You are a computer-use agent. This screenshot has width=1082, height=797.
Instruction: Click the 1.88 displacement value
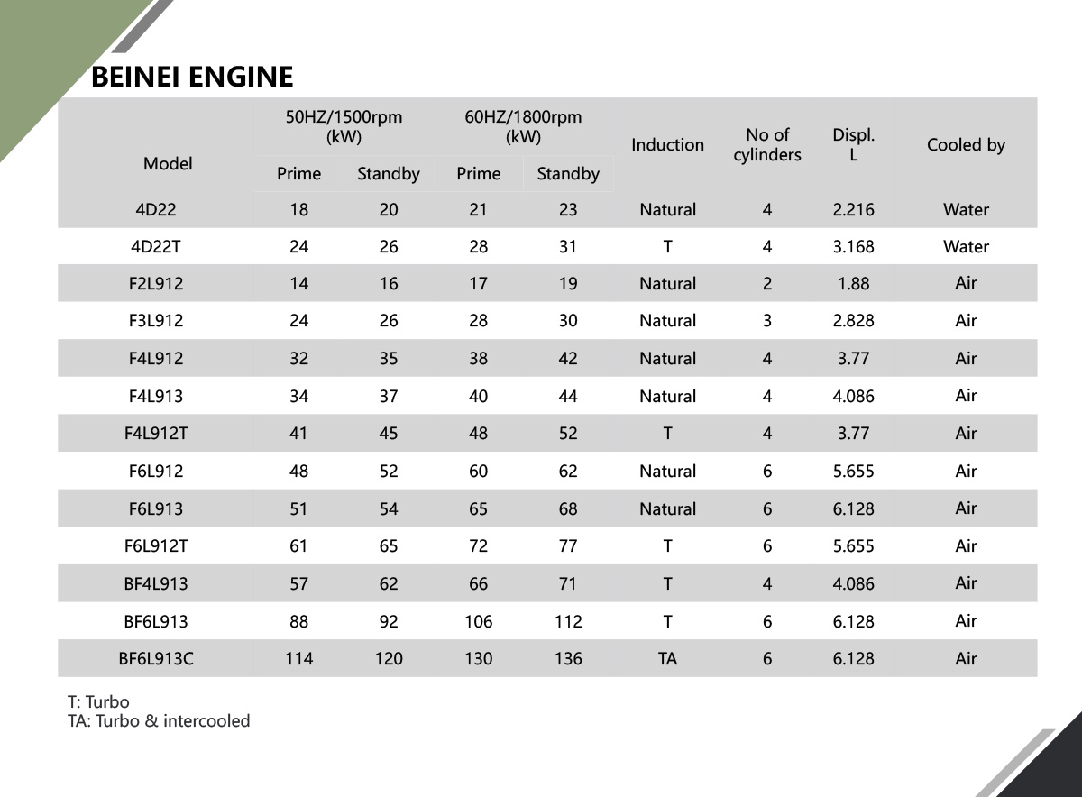click(x=853, y=284)
